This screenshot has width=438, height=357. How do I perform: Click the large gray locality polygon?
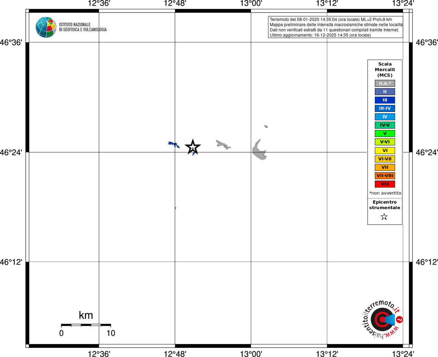(259, 150)
